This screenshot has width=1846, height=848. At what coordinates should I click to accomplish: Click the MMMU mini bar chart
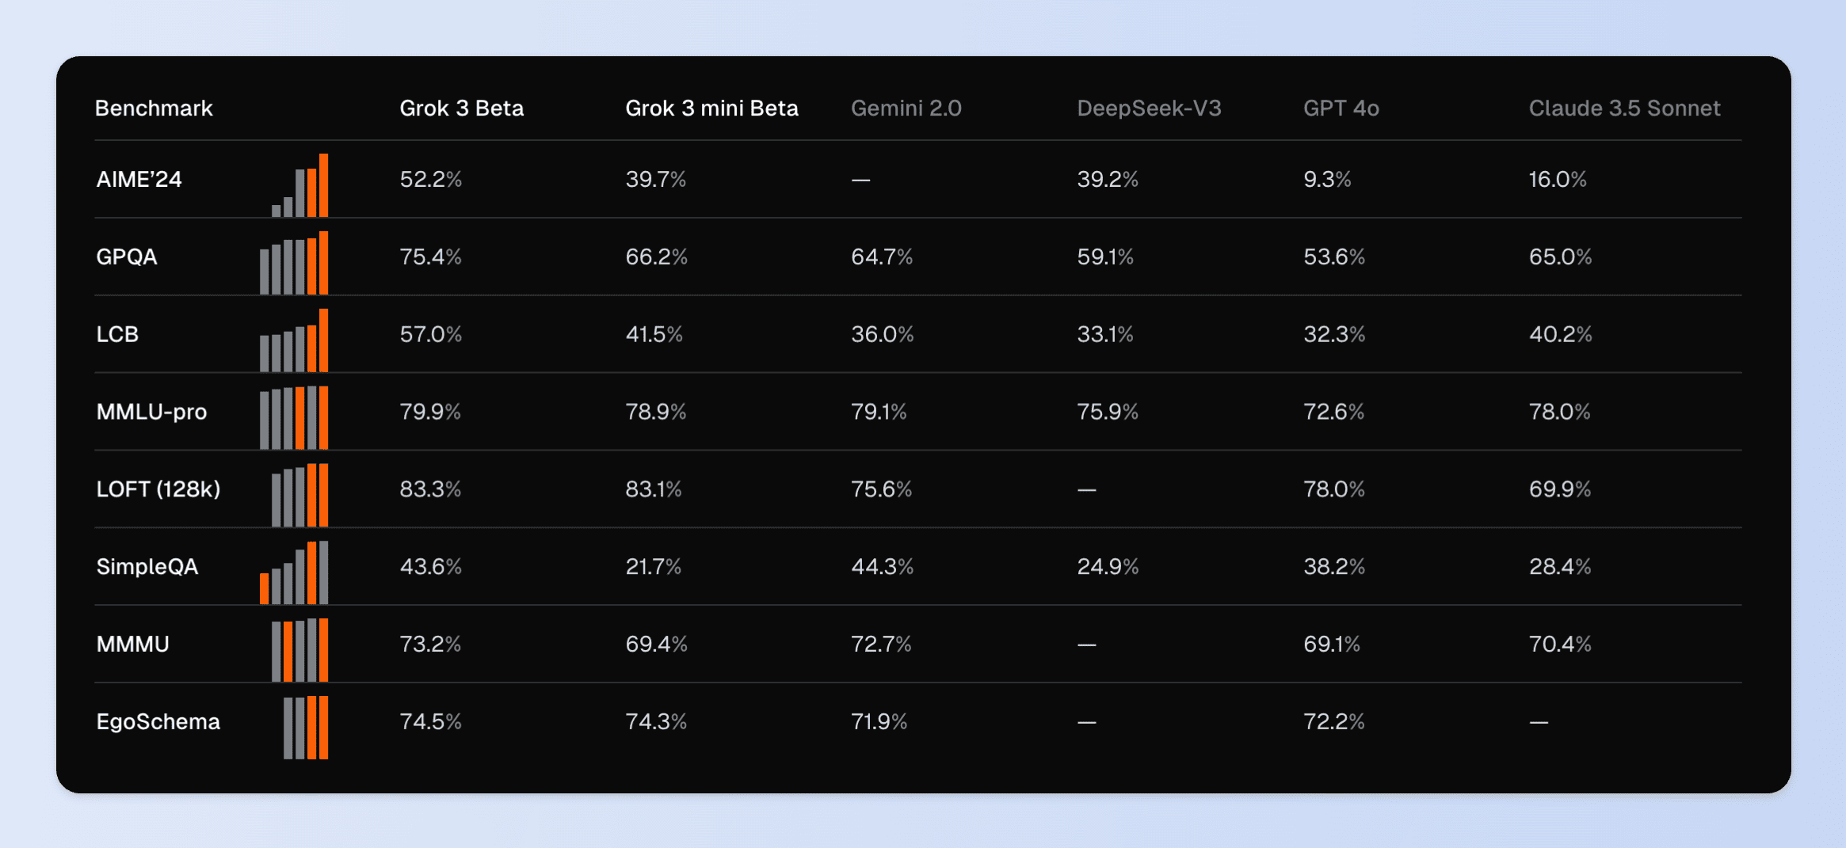[299, 651]
